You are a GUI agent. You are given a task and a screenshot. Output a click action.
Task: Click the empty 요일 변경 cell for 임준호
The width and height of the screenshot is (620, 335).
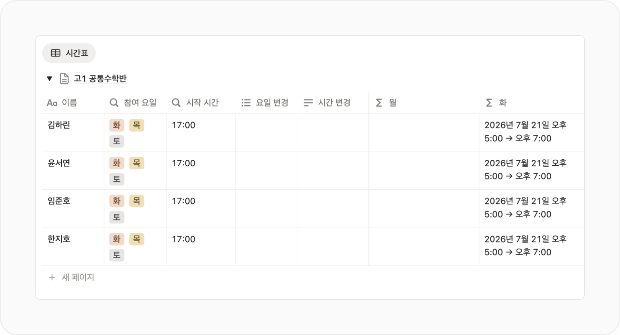(x=267, y=208)
